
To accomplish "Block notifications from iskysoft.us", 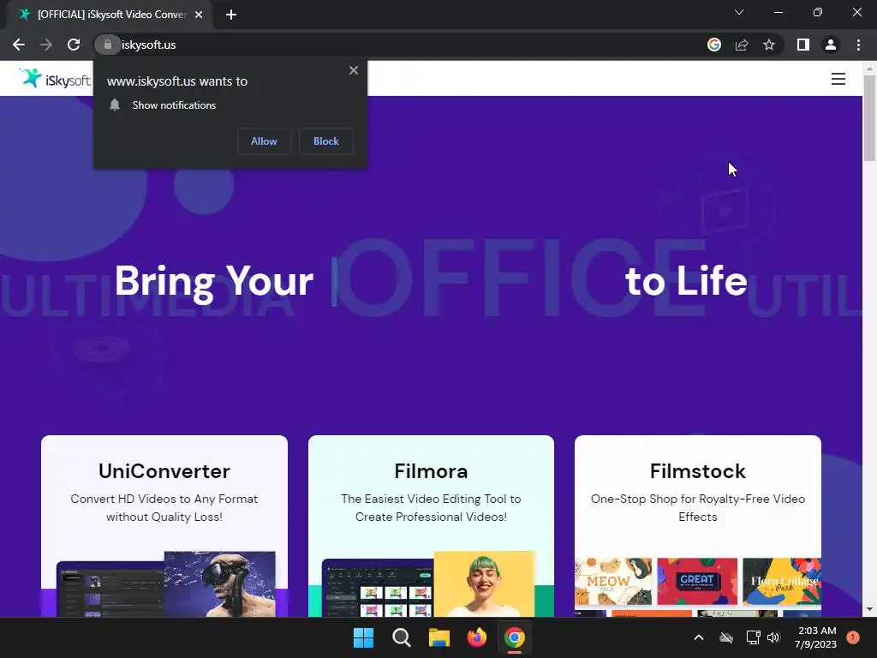I will [x=326, y=141].
